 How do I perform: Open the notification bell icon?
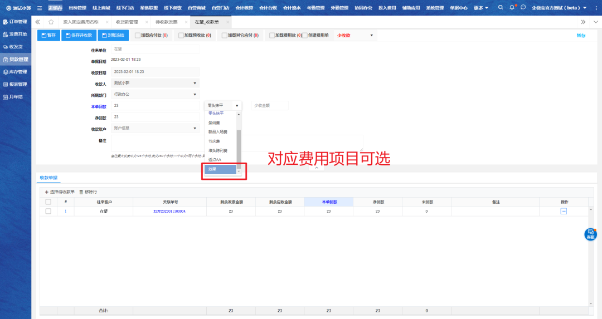512,8
